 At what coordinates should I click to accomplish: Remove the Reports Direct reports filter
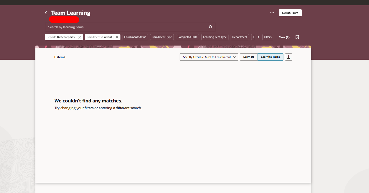[80, 37]
